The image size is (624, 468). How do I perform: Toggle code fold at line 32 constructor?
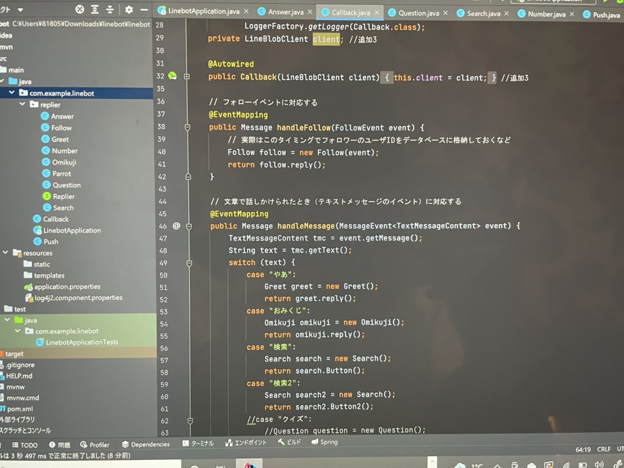tap(187, 76)
